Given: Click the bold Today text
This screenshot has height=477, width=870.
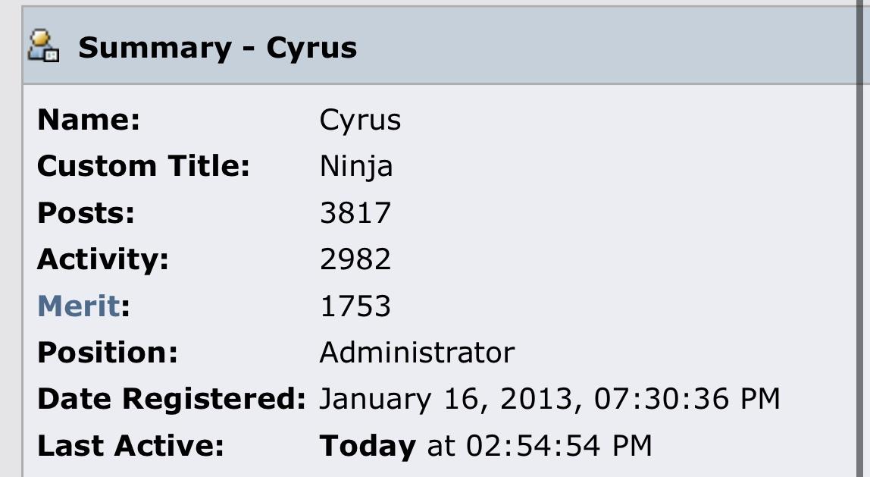Looking at the screenshot, I should point(368,447).
